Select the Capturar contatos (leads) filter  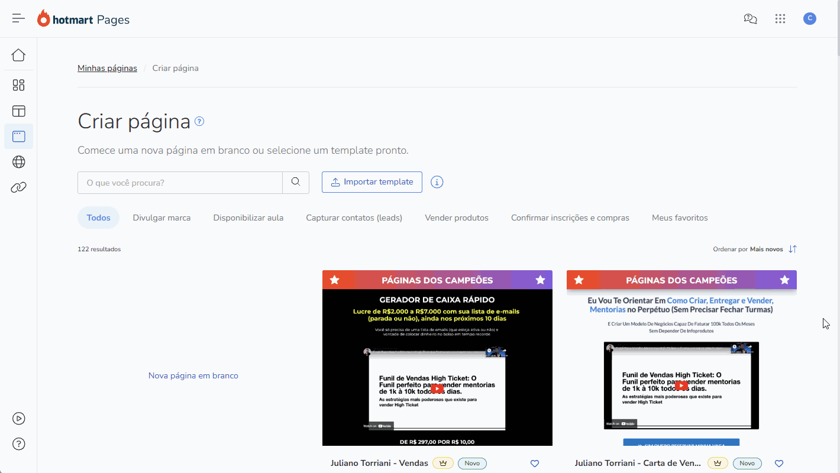point(354,218)
